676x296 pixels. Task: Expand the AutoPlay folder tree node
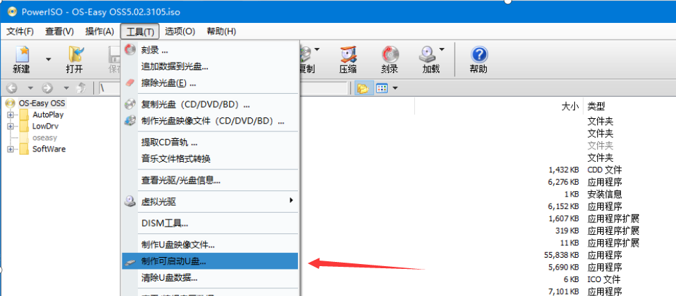[x=10, y=115]
